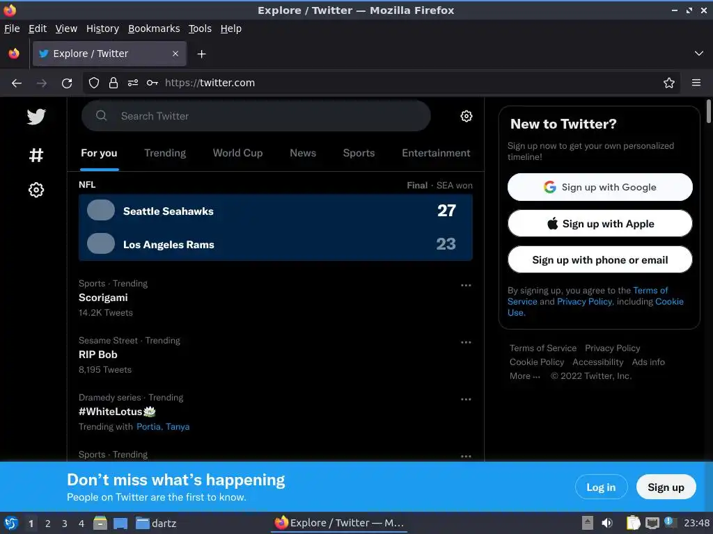This screenshot has width=713, height=534.
Task: Open the Privacy Policy link in signup text
Action: [x=585, y=302]
